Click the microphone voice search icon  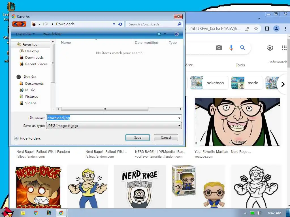point(231,48)
